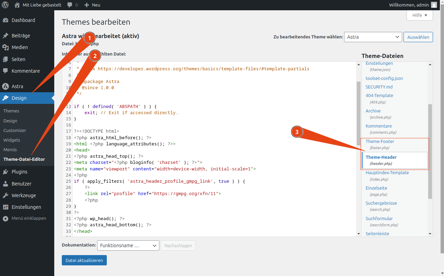Image resolution: width=444 pixels, height=276 pixels.
Task: Click the Auswählen button
Action: [418, 37]
